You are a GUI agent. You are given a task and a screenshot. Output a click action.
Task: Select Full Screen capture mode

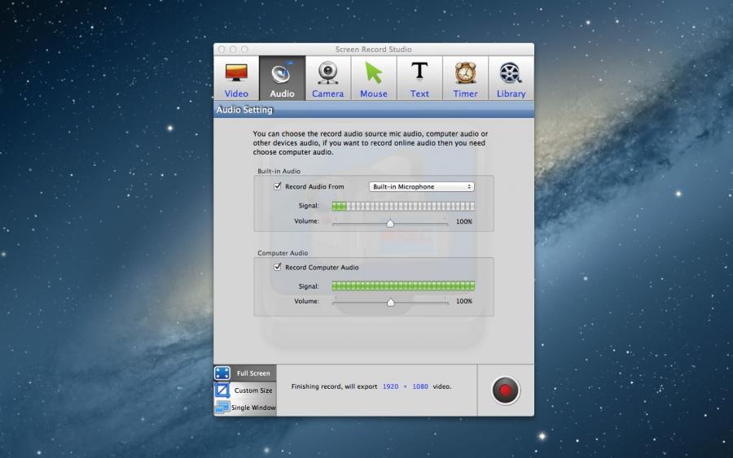pos(245,373)
